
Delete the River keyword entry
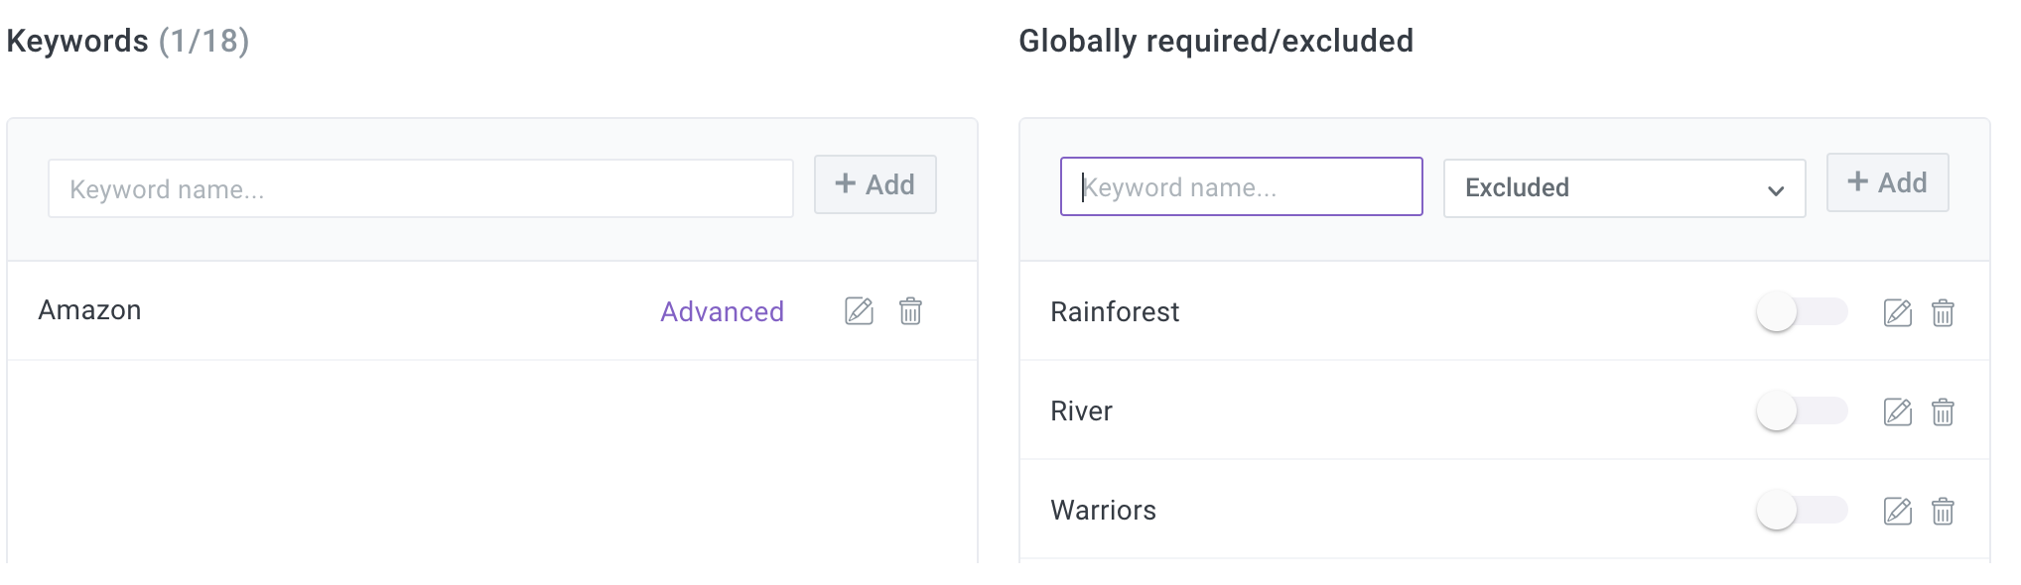pyautogui.click(x=1943, y=411)
